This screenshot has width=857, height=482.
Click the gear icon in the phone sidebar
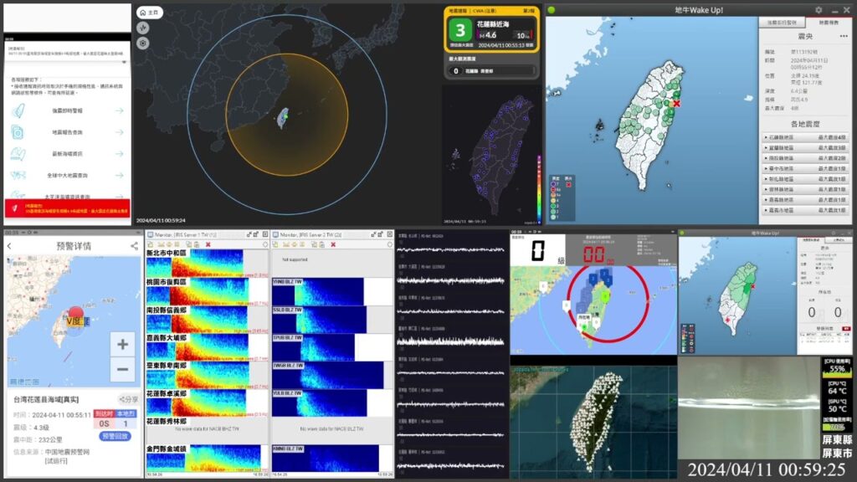point(142,44)
